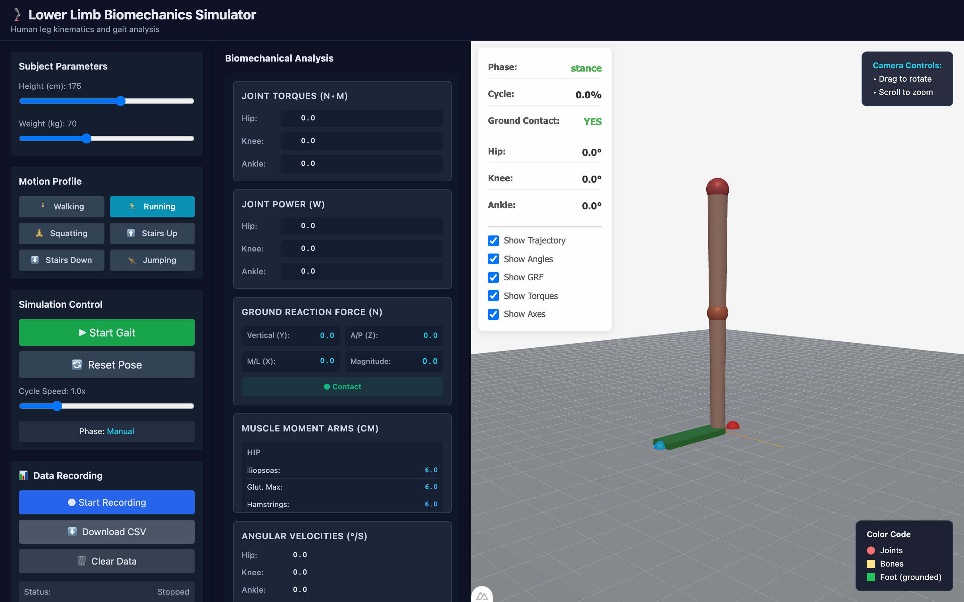The height and width of the screenshot is (602, 964).
Task: Select the Running motion profile
Action: click(x=152, y=206)
